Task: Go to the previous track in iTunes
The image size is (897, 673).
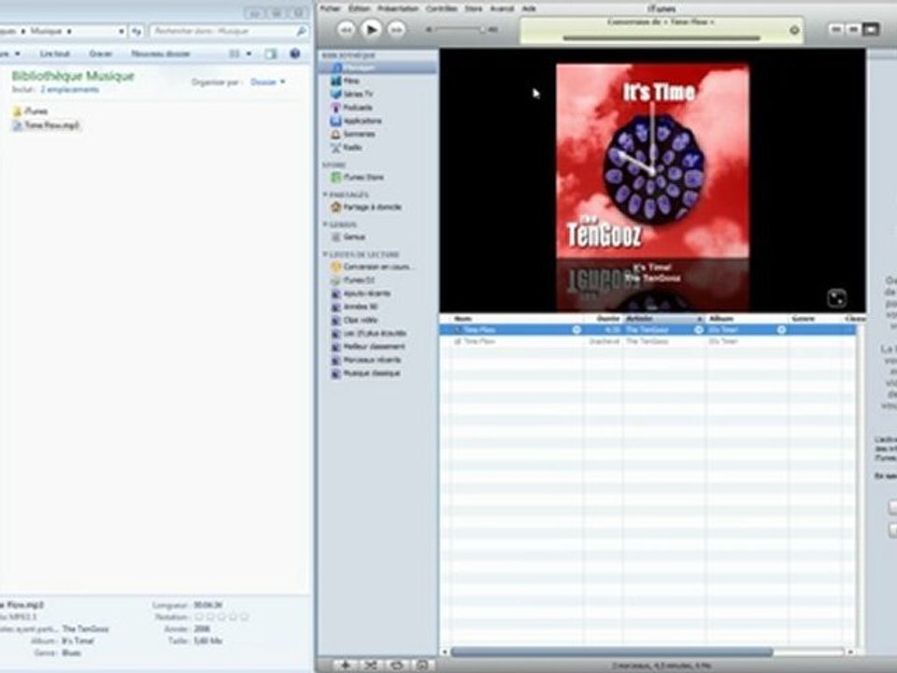Action: (346, 29)
